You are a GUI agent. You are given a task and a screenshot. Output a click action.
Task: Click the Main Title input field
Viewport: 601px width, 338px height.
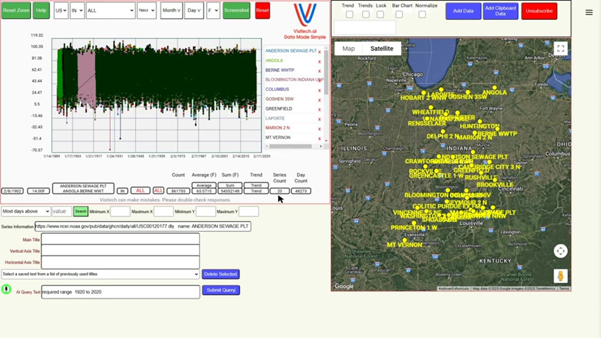pos(120,240)
